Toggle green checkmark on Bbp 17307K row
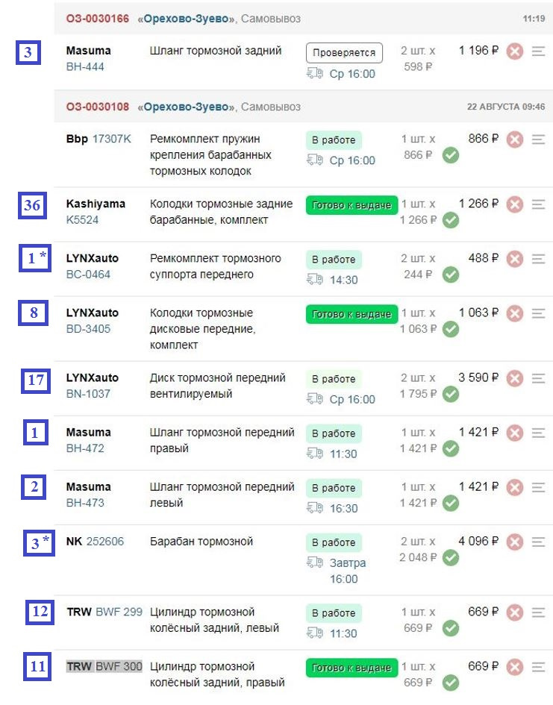Viewport: 553px width, 705px height. click(x=450, y=156)
